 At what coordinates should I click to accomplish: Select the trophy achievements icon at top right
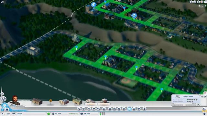[x=198, y=2]
